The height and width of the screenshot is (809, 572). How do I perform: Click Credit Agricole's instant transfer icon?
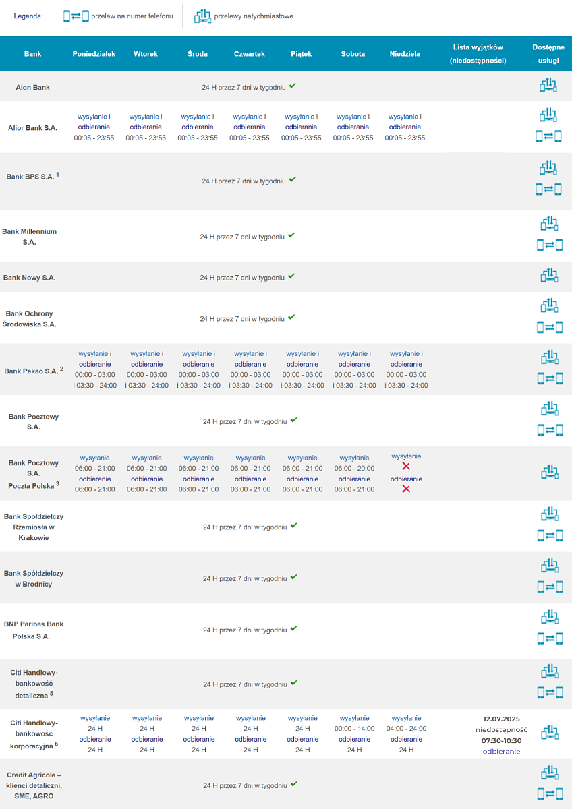pyautogui.click(x=549, y=773)
